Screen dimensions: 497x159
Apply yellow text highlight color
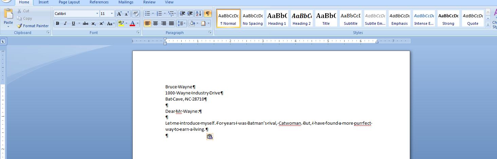click(x=121, y=23)
